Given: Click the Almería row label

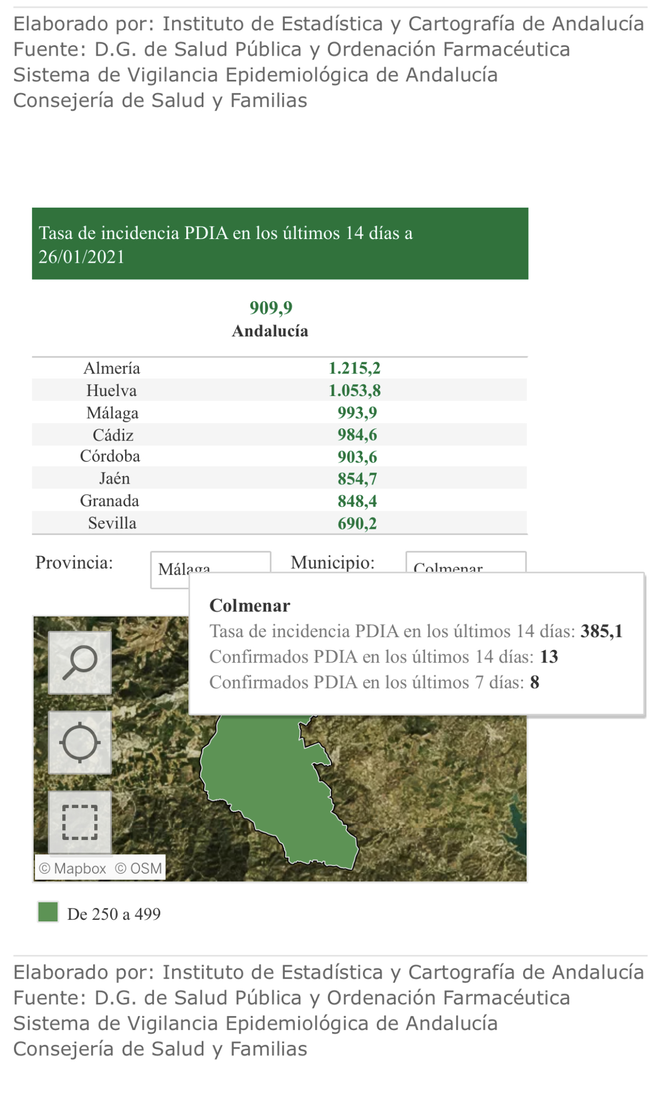Looking at the screenshot, I should click(x=112, y=368).
